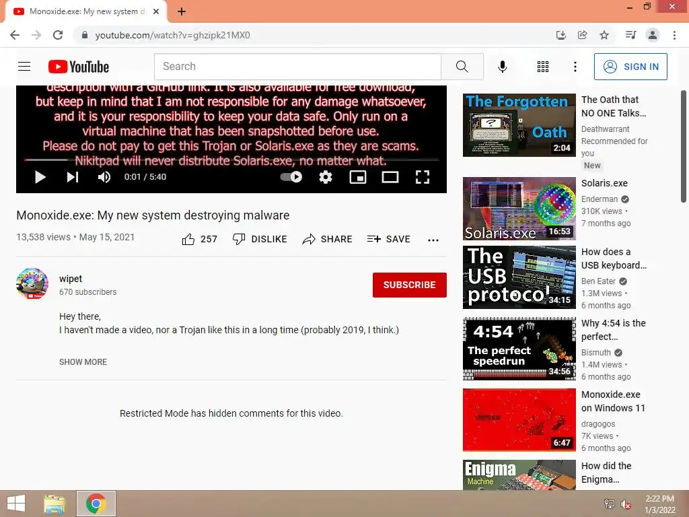
Task: Open 'Why 4:54 is the perfect' title
Action: pos(614,330)
